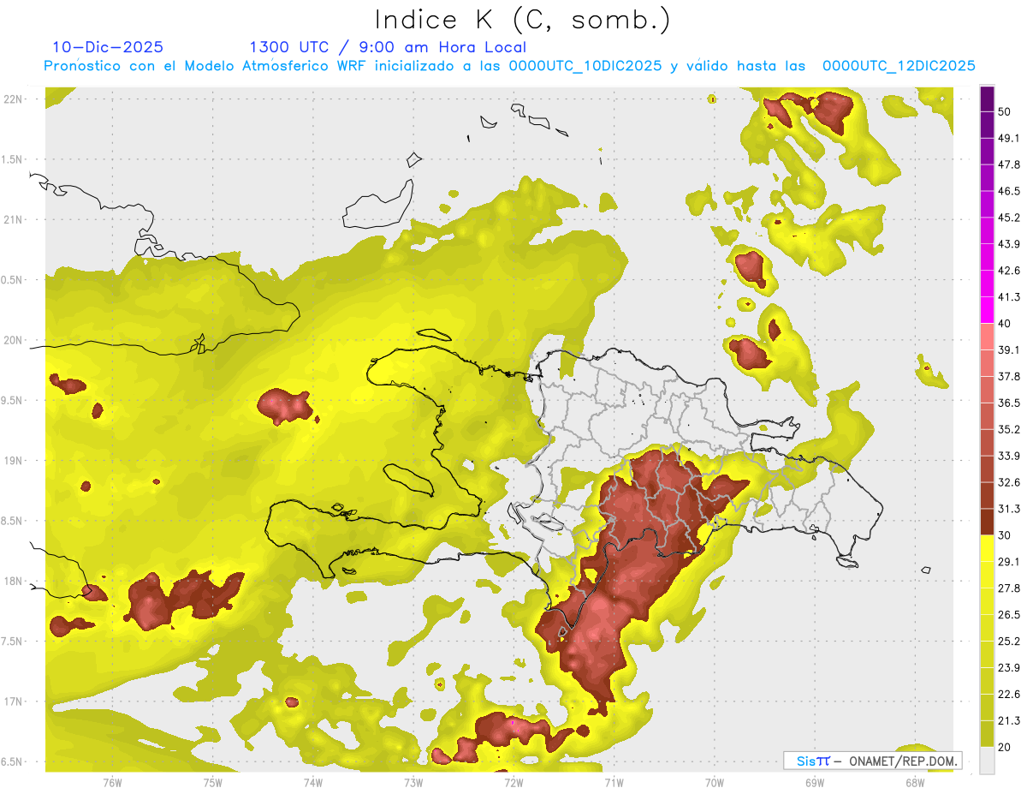Viewport: 1027px width, 794px height.
Task: Click the "Indice K (C, somb.)" title
Action: point(522,20)
